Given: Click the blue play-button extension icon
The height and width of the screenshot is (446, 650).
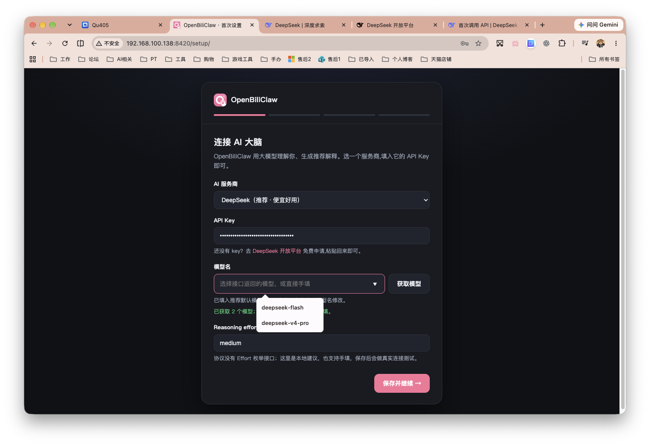Looking at the screenshot, I should [531, 43].
